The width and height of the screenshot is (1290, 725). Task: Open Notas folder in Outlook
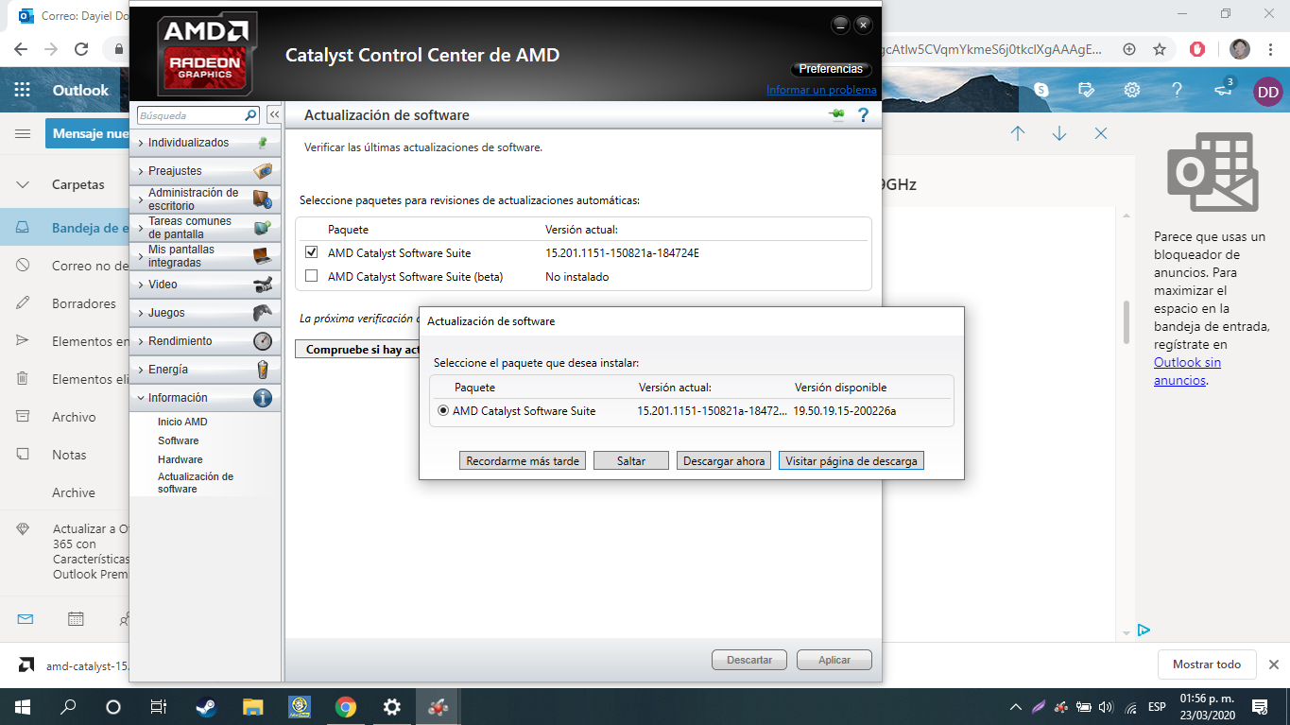[69, 455]
